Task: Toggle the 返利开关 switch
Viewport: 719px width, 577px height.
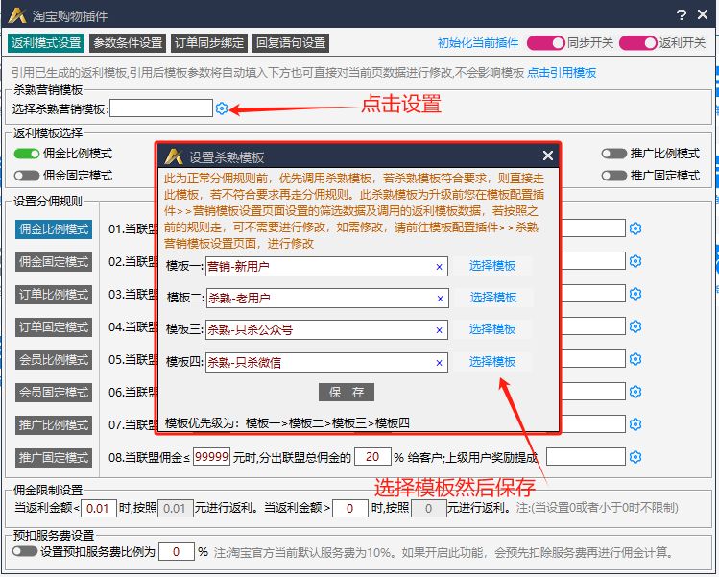Action: (637, 43)
